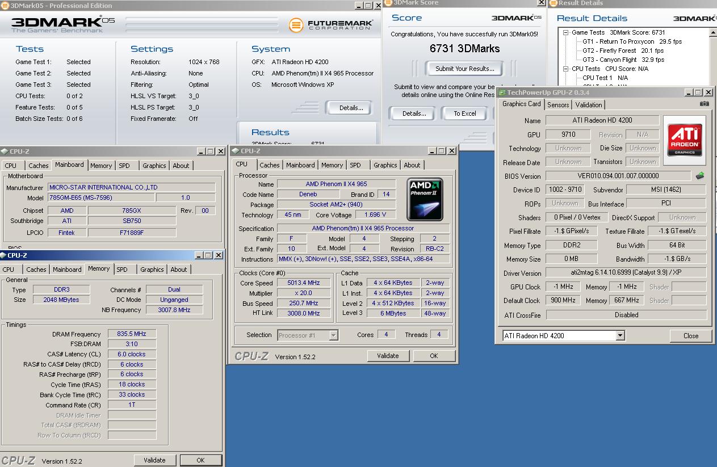Click Validate in the CPU-Z processor window
Image resolution: width=717 pixels, height=467 pixels.
(x=388, y=356)
